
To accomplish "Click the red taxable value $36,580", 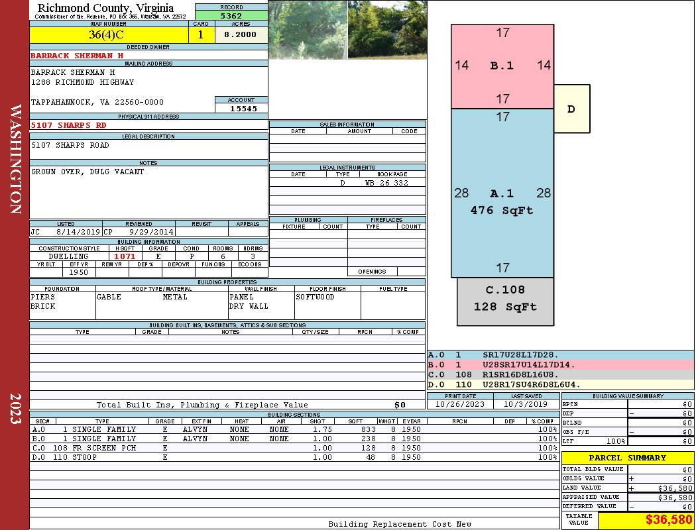I will pyautogui.click(x=668, y=520).
